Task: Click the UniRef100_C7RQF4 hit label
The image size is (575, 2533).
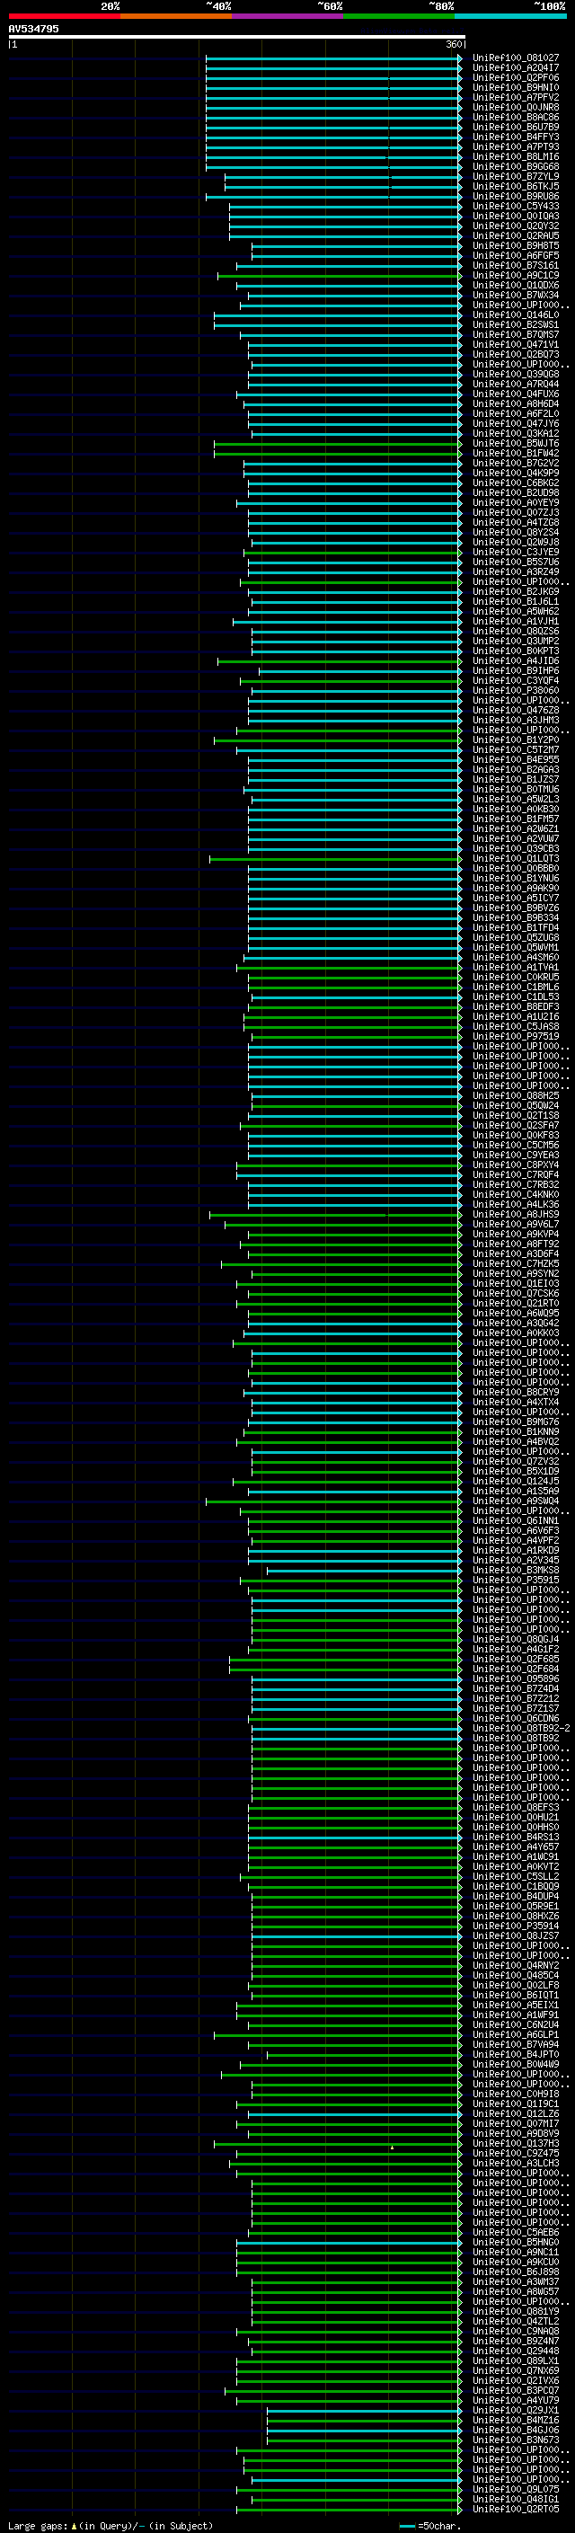Action: pos(515,1175)
